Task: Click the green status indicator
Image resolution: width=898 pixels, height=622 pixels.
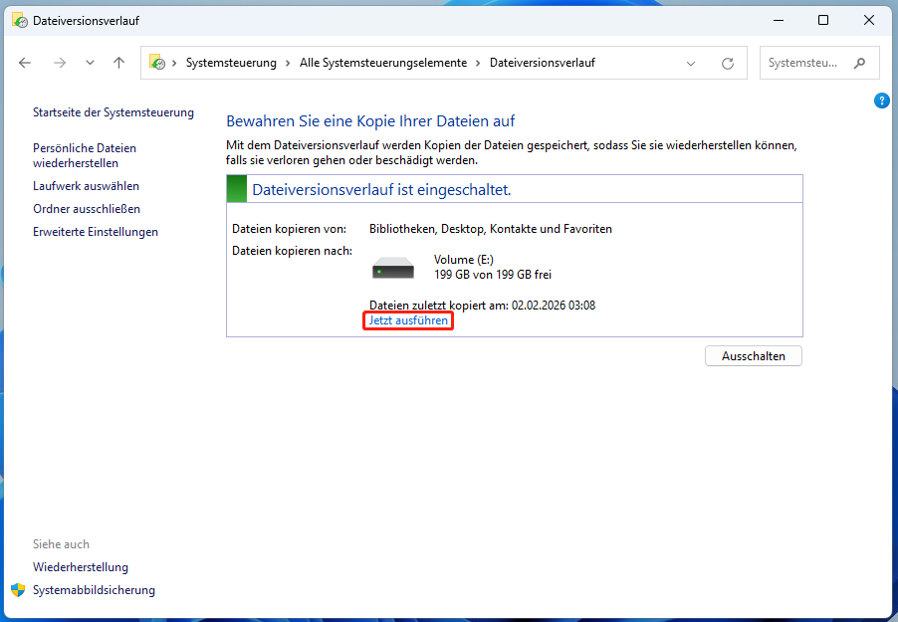Action: 237,189
